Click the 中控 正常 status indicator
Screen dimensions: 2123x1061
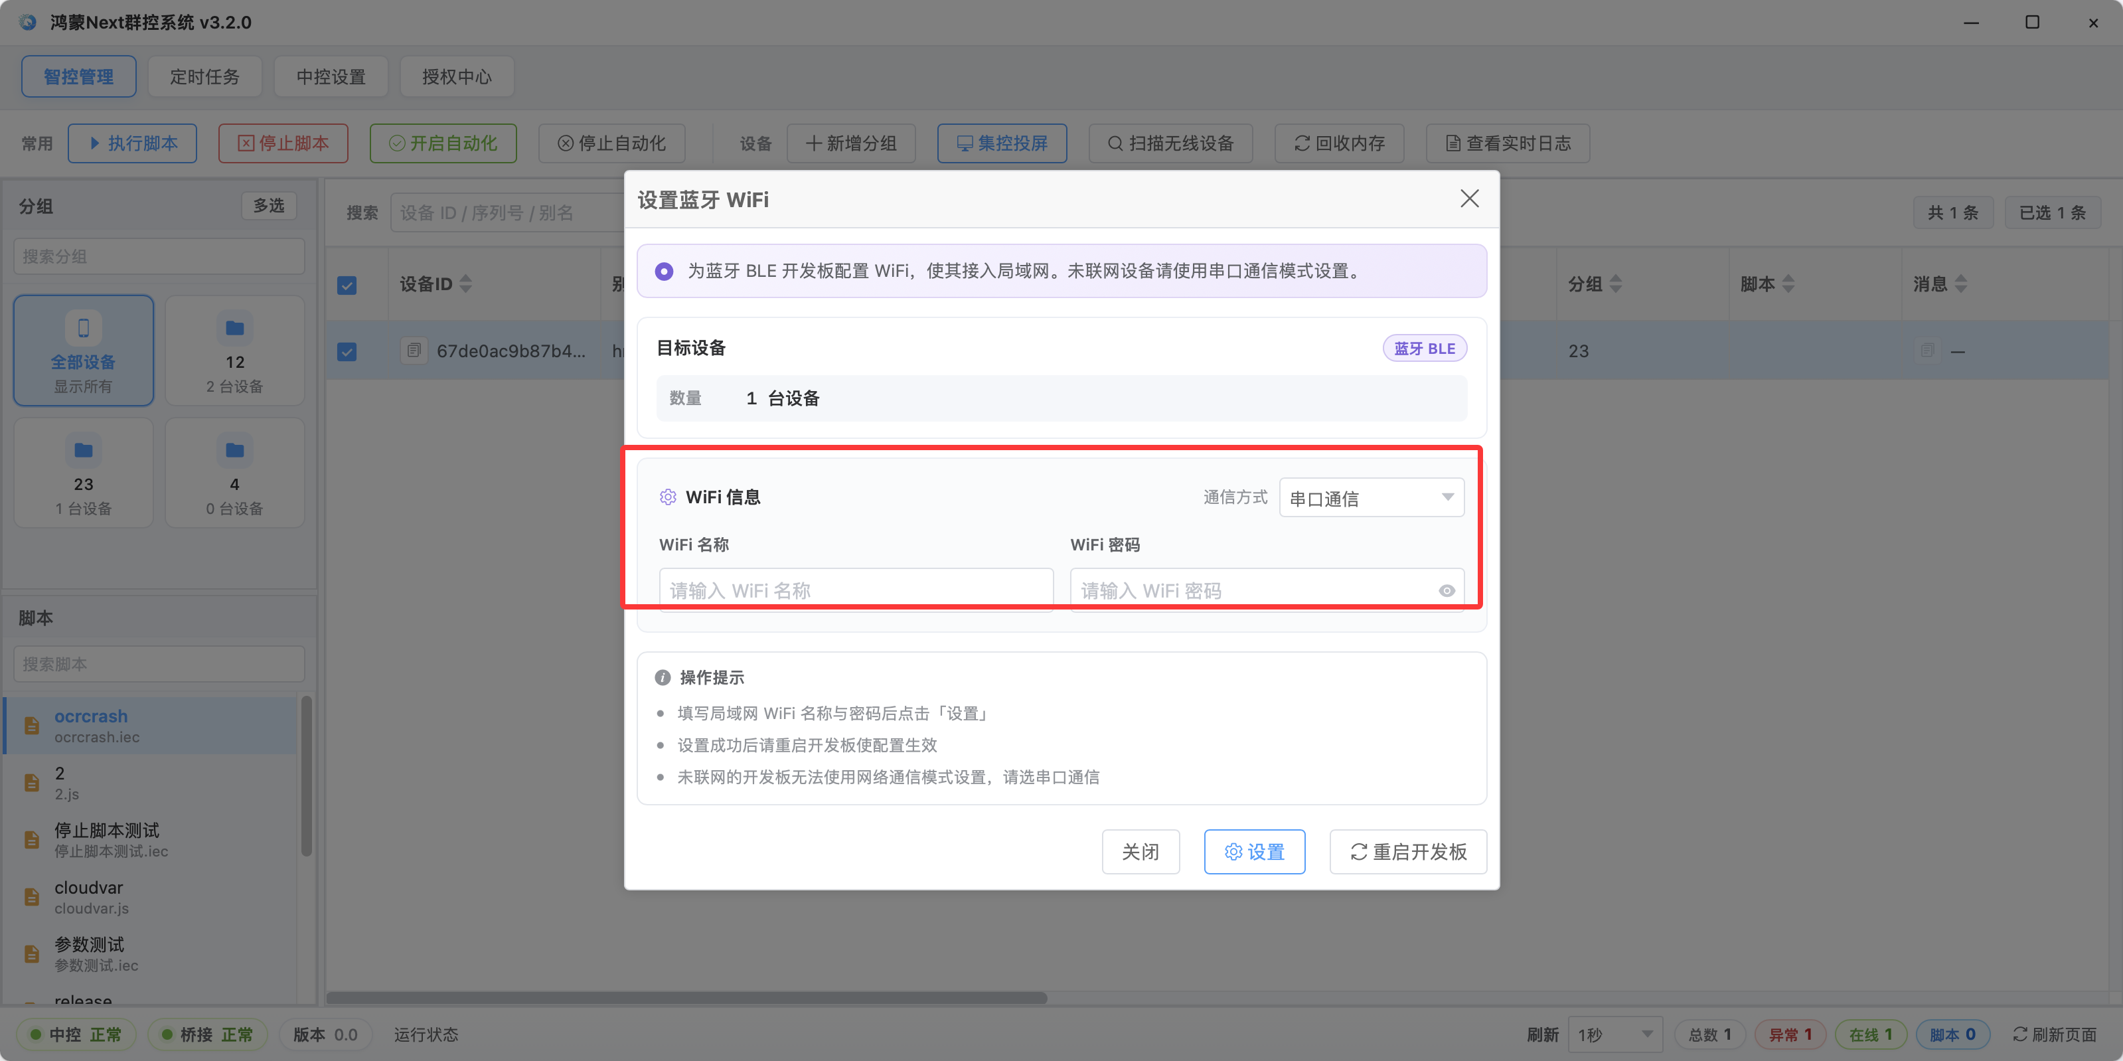tap(76, 1034)
